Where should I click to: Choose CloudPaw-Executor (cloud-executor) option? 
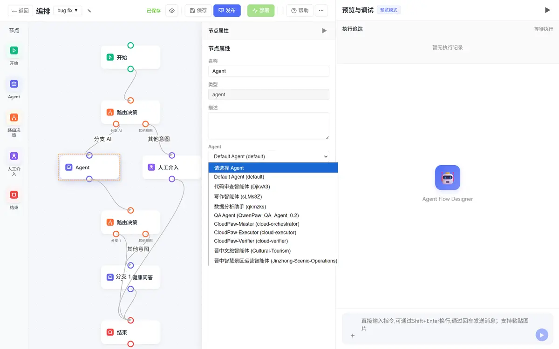[273, 232]
